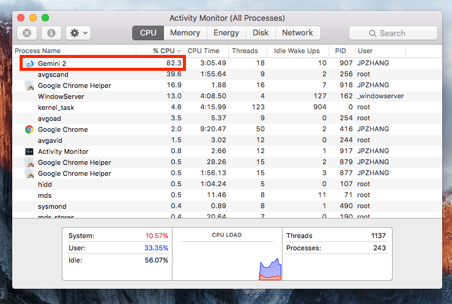Click the 82.3 CPU percentage value
The height and width of the screenshot is (304, 452).
174,63
